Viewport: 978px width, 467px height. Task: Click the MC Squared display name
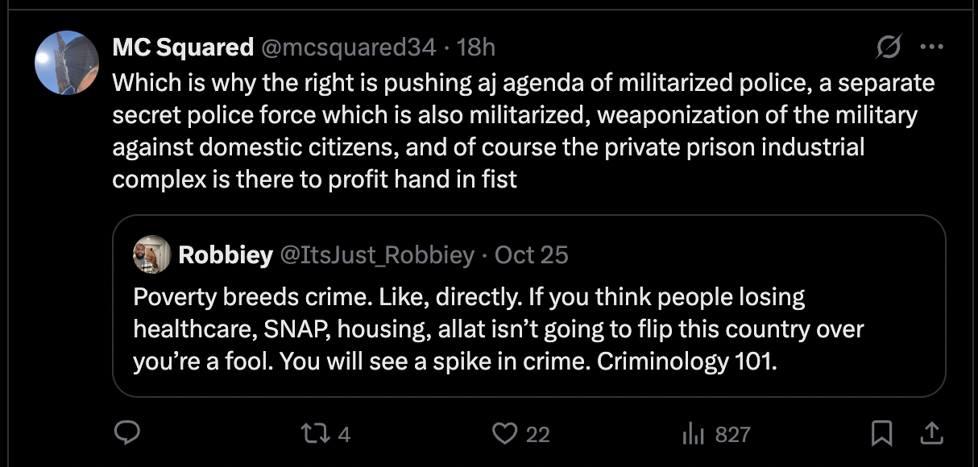tap(183, 48)
